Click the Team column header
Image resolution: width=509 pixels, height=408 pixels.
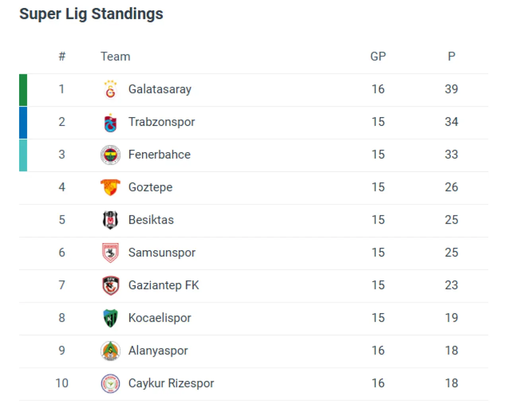(115, 56)
